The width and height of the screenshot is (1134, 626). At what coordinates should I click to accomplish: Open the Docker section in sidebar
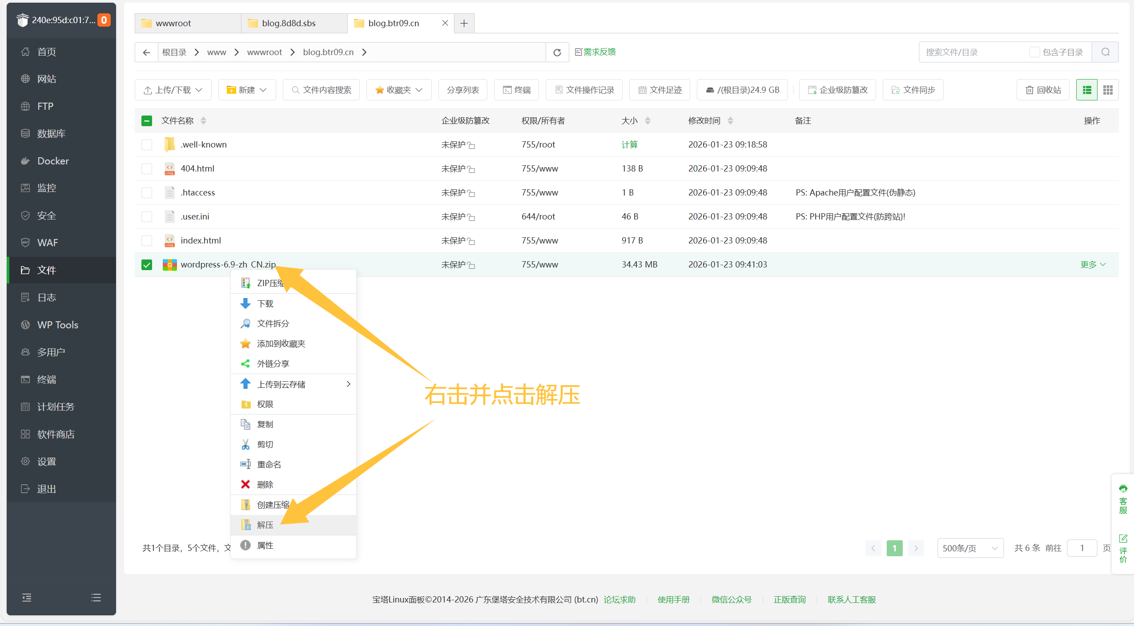[53, 160]
